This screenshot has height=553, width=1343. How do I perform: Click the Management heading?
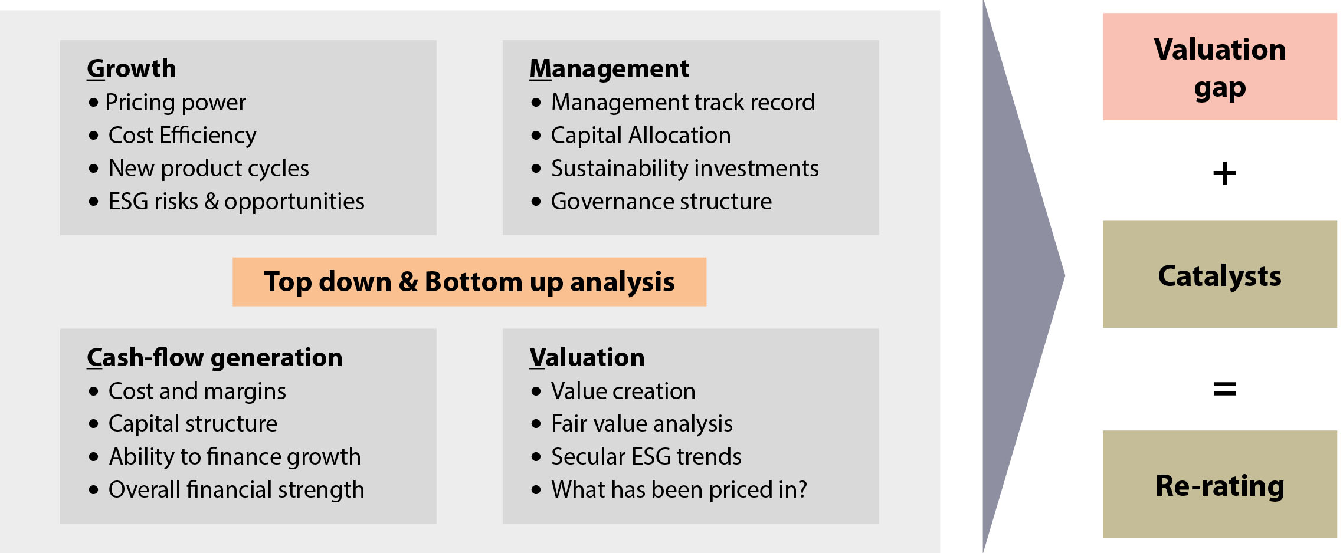609,69
